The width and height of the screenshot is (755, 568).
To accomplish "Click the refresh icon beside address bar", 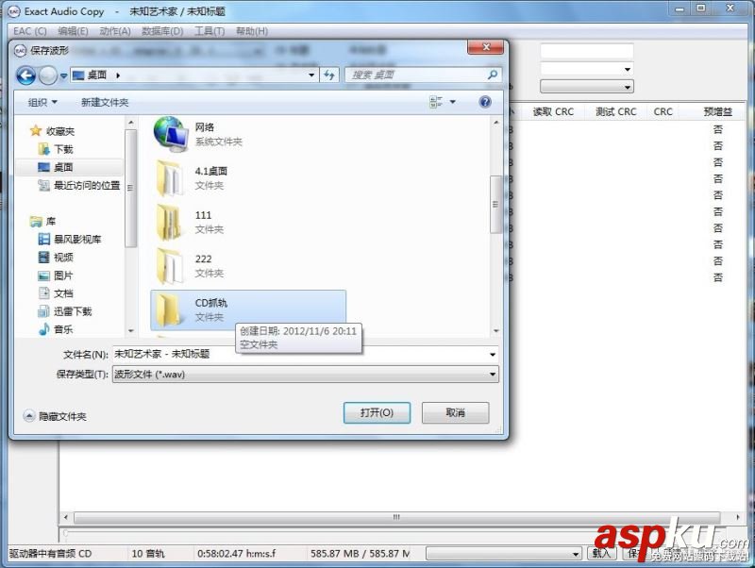I will point(328,75).
